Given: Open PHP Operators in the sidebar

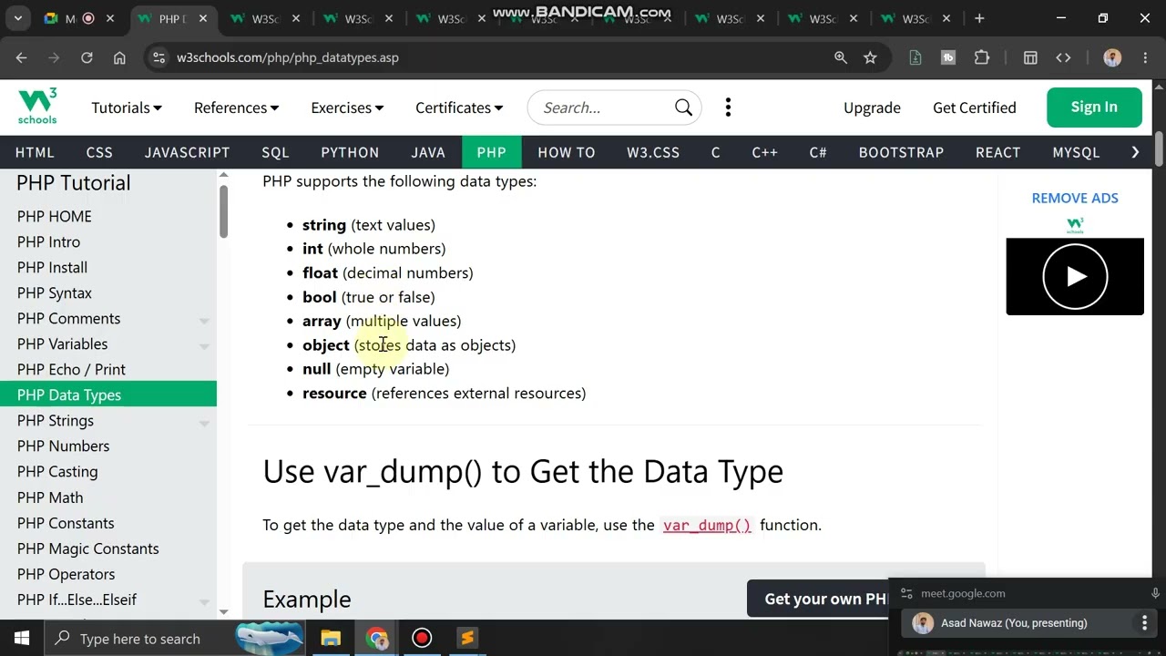Looking at the screenshot, I should (66, 574).
